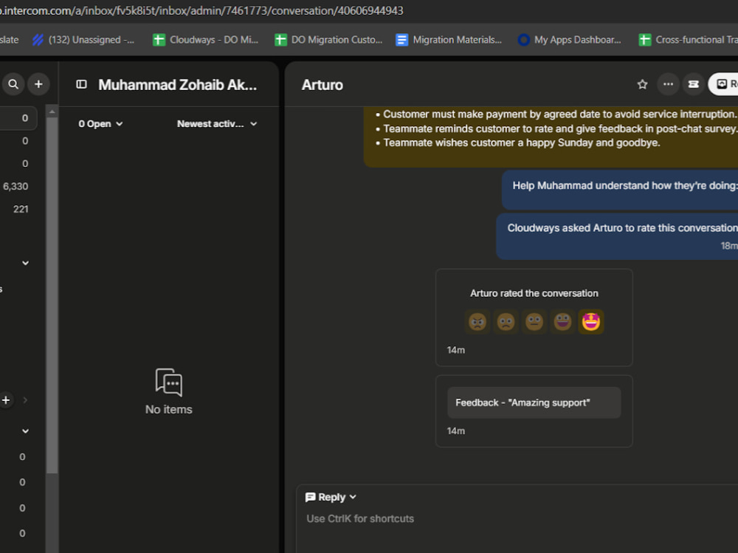738x553 pixels.
Task: Click the ticket icon in conversation header
Action: (693, 84)
